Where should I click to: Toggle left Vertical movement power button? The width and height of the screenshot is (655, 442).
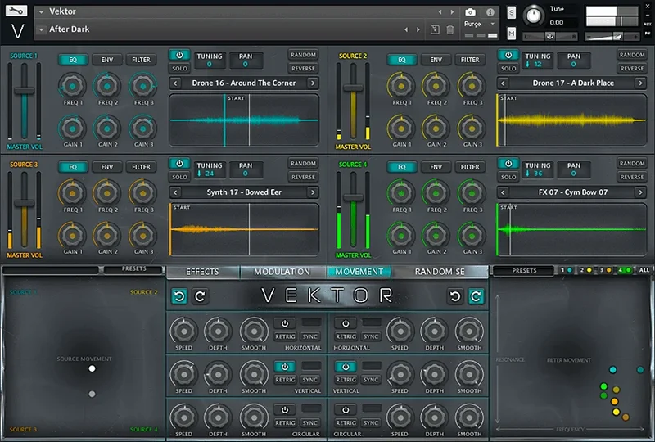click(285, 367)
